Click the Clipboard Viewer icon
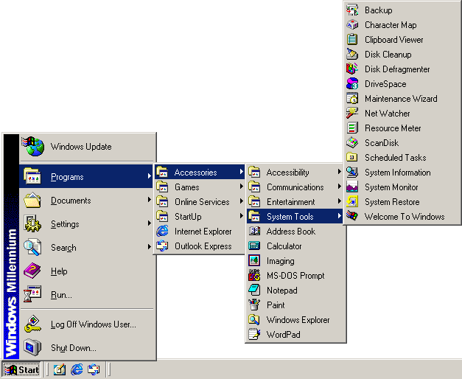The height and width of the screenshot is (379, 462). click(x=352, y=40)
